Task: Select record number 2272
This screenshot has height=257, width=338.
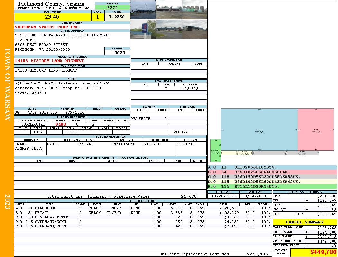Action: (x=112, y=7)
